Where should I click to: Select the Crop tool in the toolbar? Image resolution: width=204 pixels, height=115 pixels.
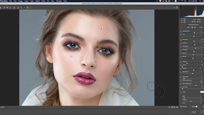tap(14, 8)
